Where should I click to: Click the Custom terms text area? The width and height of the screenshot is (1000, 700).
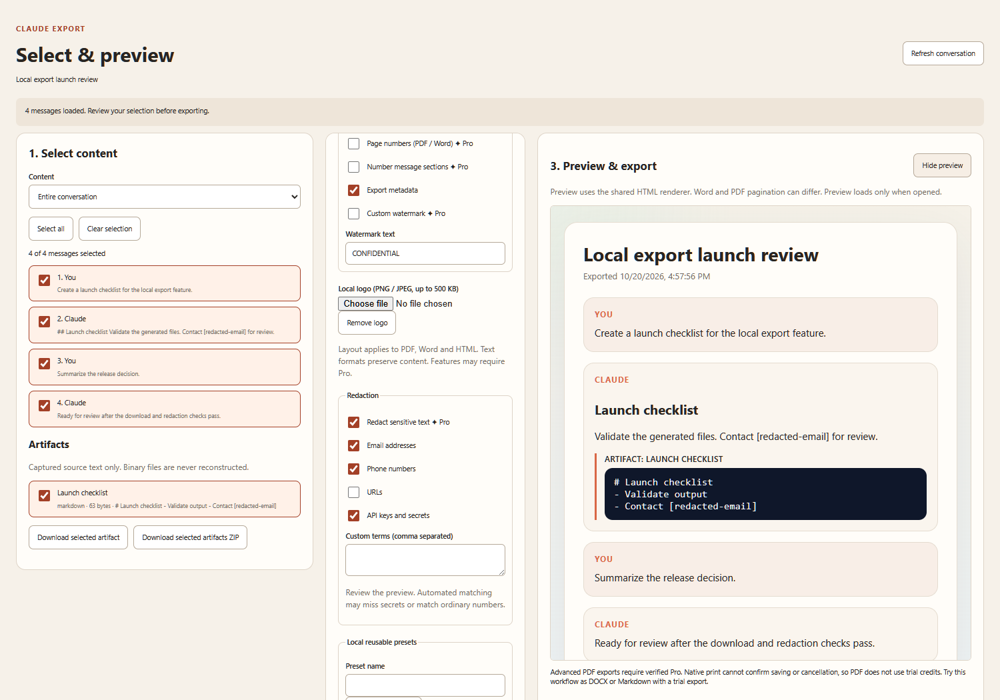(x=425, y=560)
